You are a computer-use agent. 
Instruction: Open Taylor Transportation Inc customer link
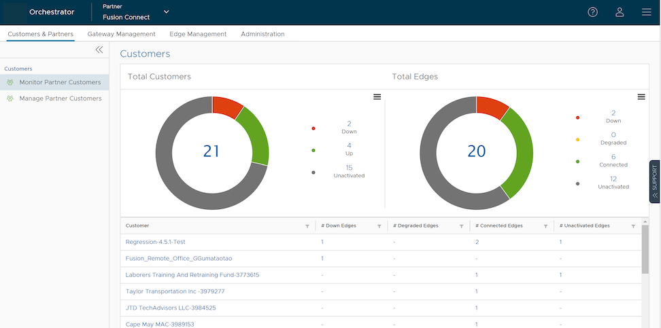tap(175, 291)
